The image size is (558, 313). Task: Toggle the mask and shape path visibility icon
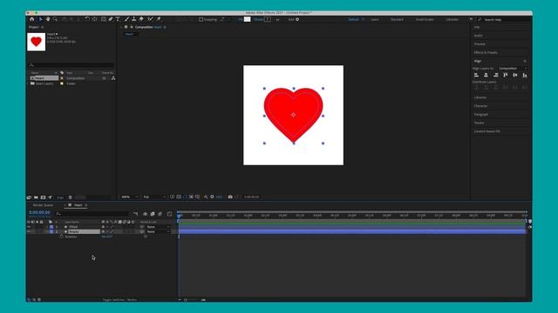click(x=185, y=197)
